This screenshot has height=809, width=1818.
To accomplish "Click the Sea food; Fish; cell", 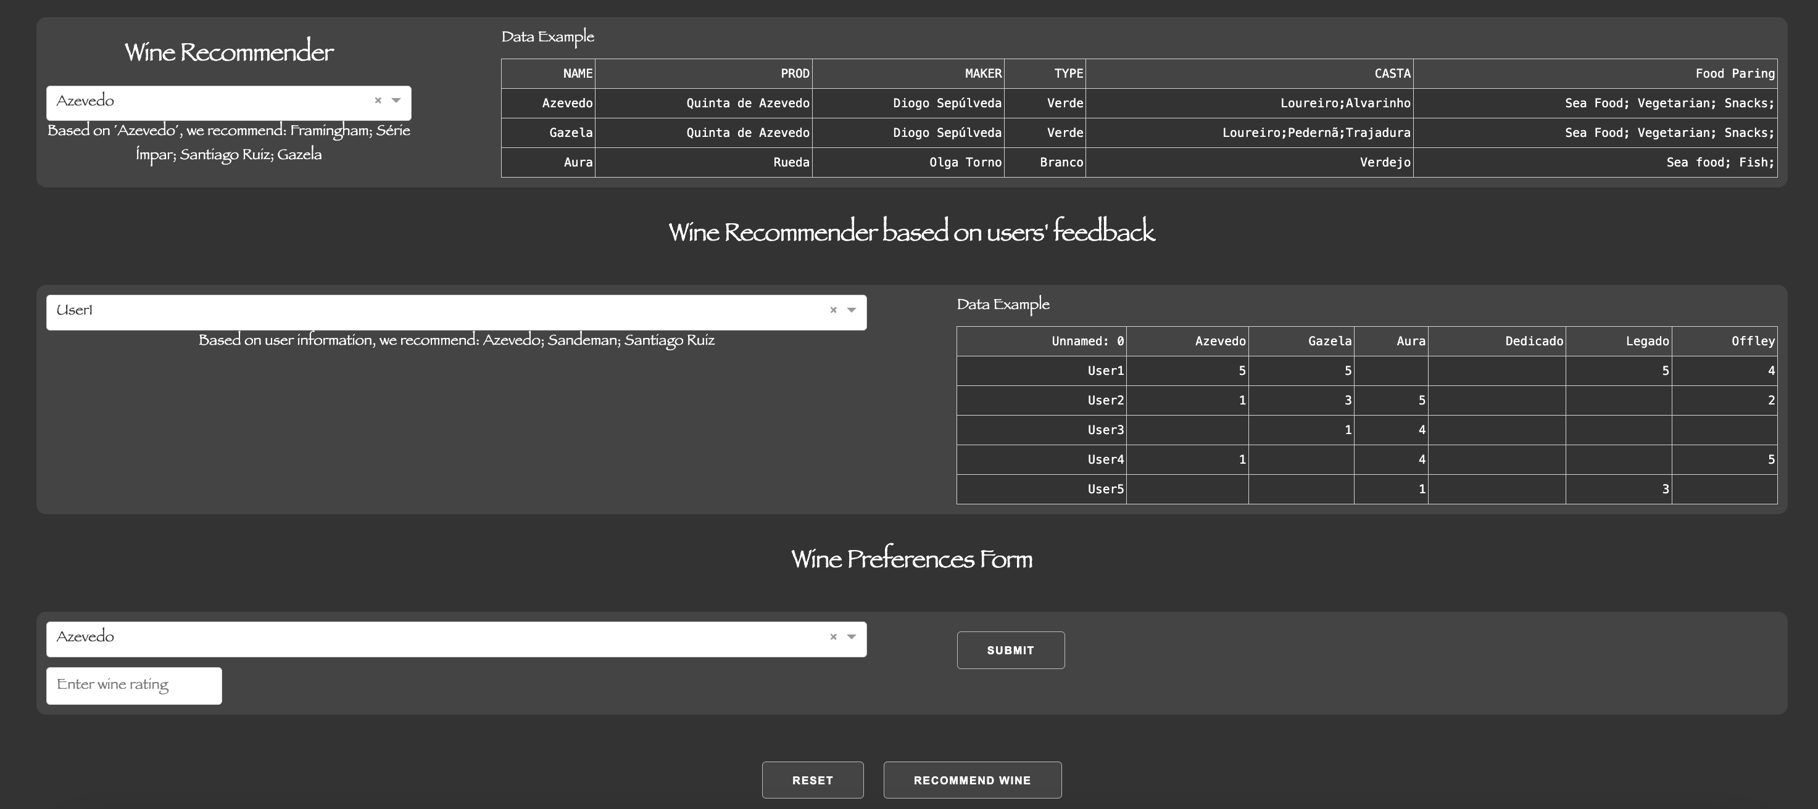I will coord(1595,162).
